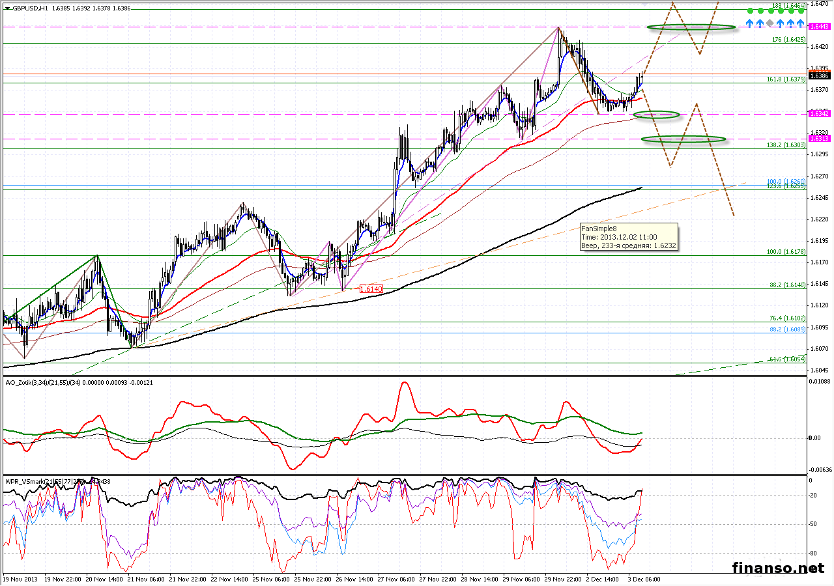Click the rightmost green dot indicator
The height and width of the screenshot is (586, 834).
[801, 11]
